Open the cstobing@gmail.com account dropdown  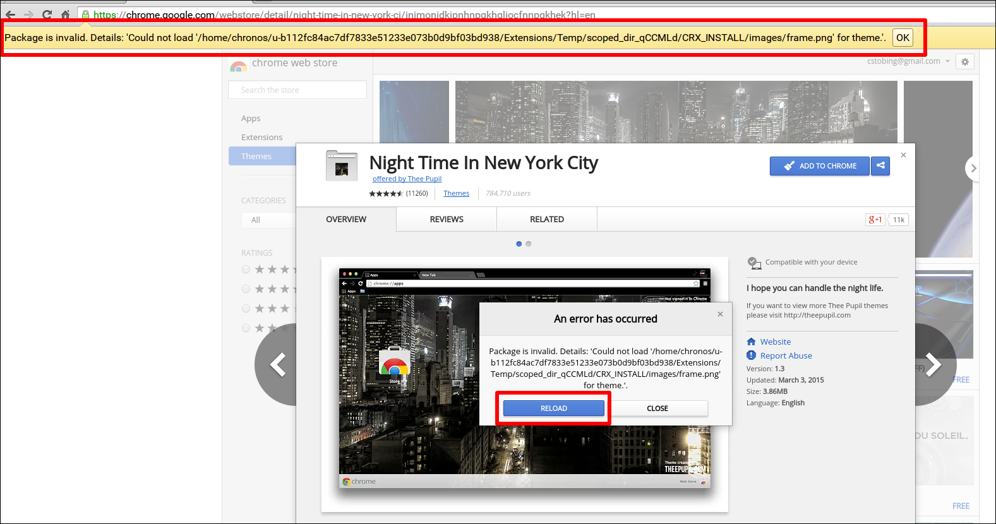click(908, 61)
